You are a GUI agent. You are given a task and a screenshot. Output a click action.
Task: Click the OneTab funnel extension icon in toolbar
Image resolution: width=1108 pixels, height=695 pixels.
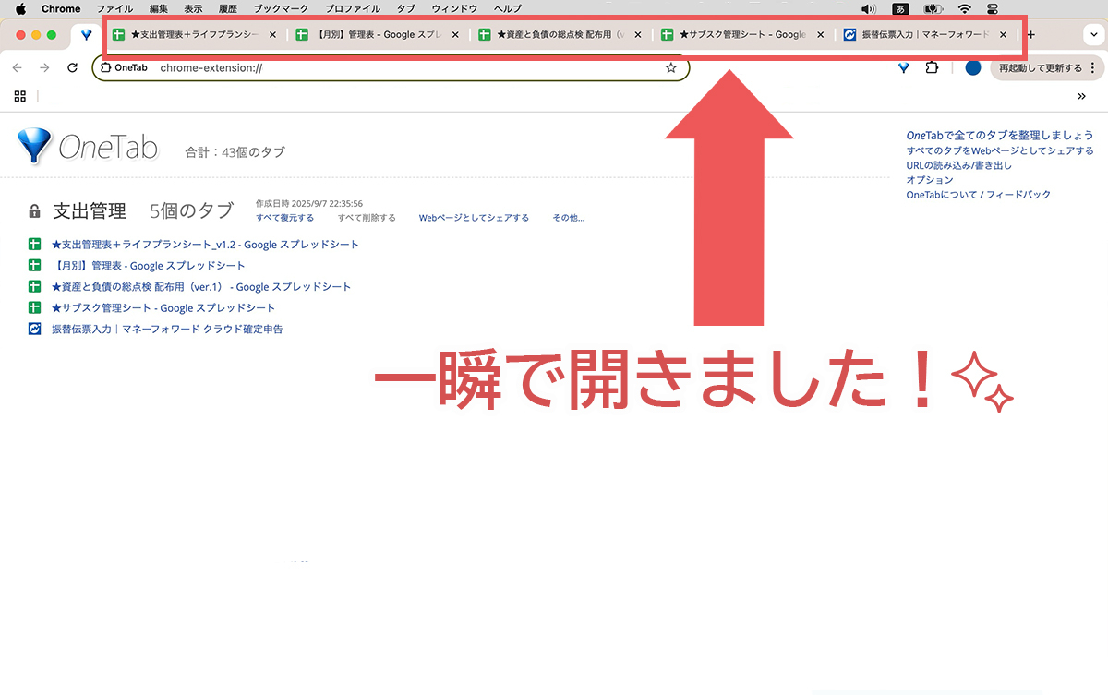[x=904, y=67]
